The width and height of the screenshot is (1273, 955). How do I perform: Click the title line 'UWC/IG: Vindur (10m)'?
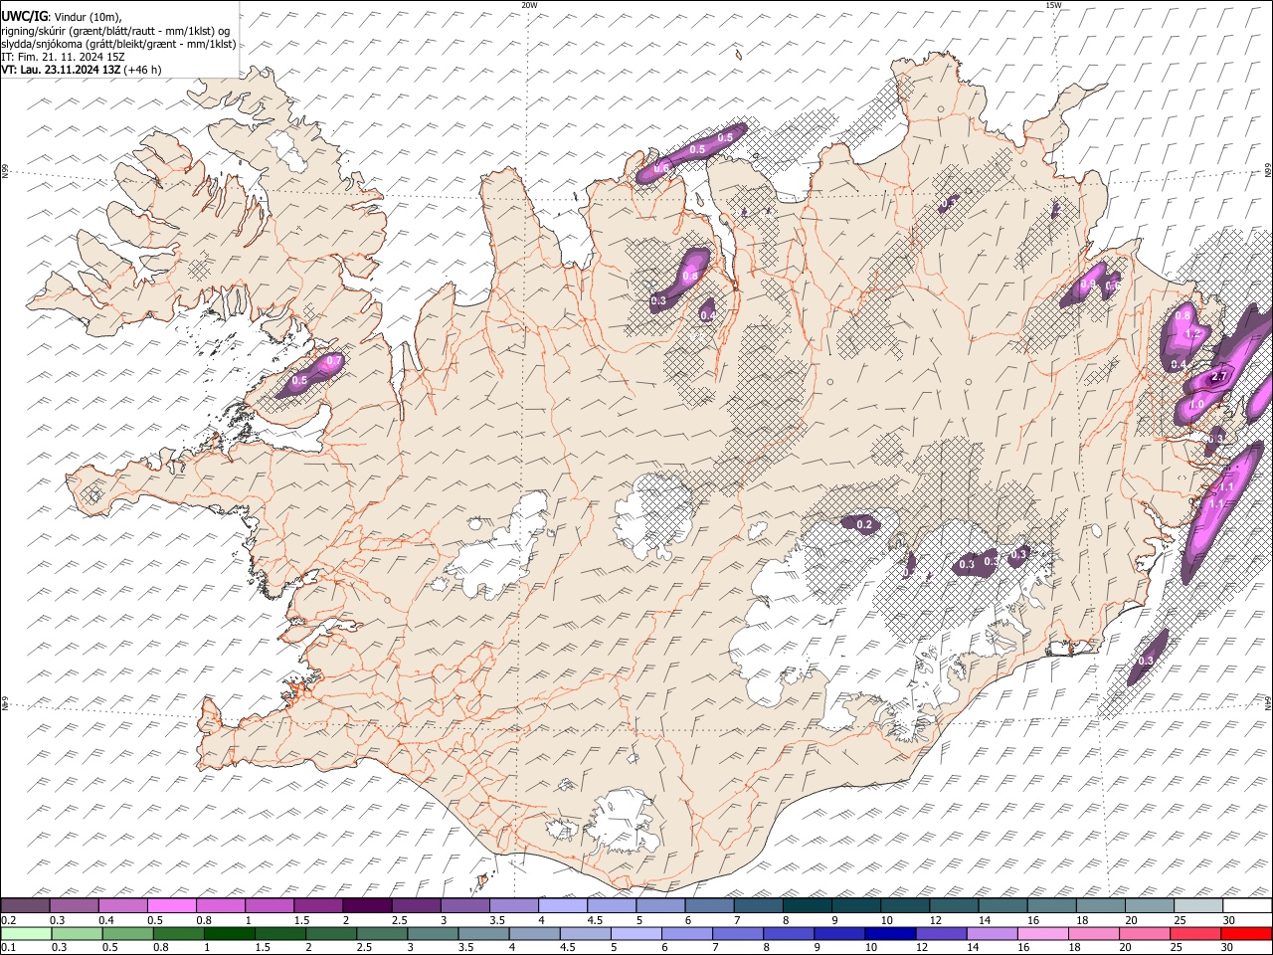click(61, 17)
